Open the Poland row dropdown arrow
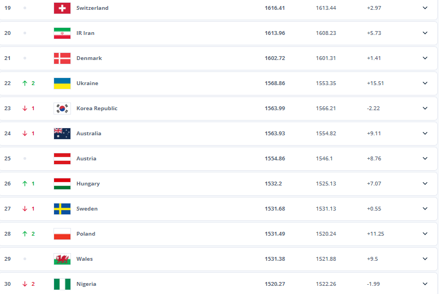This screenshot has width=439, height=294. [x=425, y=234]
